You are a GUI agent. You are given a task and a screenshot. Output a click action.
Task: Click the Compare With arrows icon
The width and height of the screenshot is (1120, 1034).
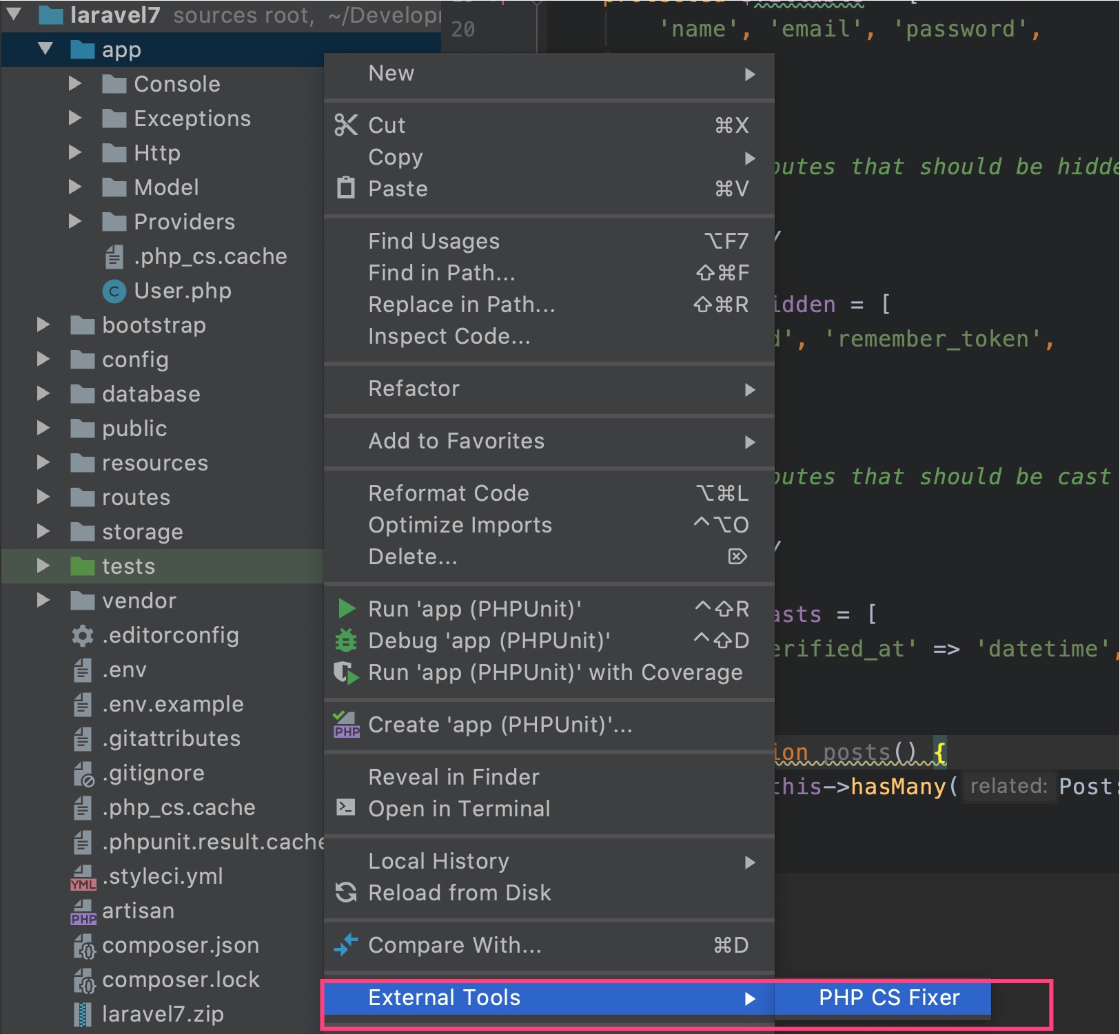346,944
